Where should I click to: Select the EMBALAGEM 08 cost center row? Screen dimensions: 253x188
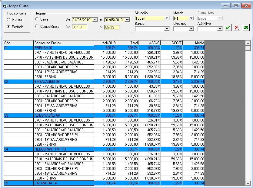pyautogui.click(x=63, y=81)
